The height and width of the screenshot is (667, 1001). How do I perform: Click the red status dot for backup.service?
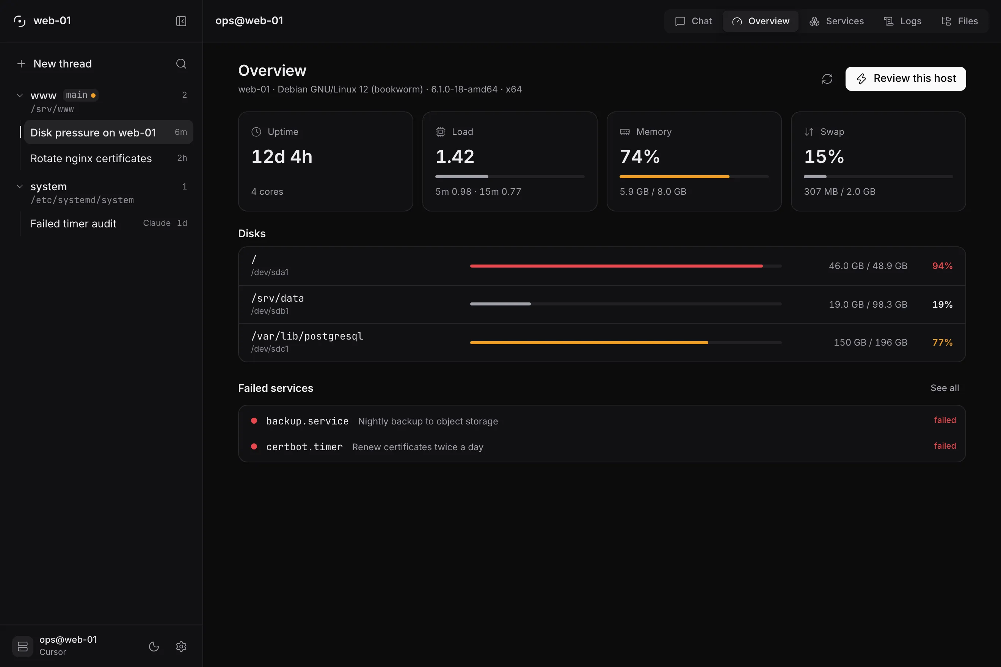[254, 421]
